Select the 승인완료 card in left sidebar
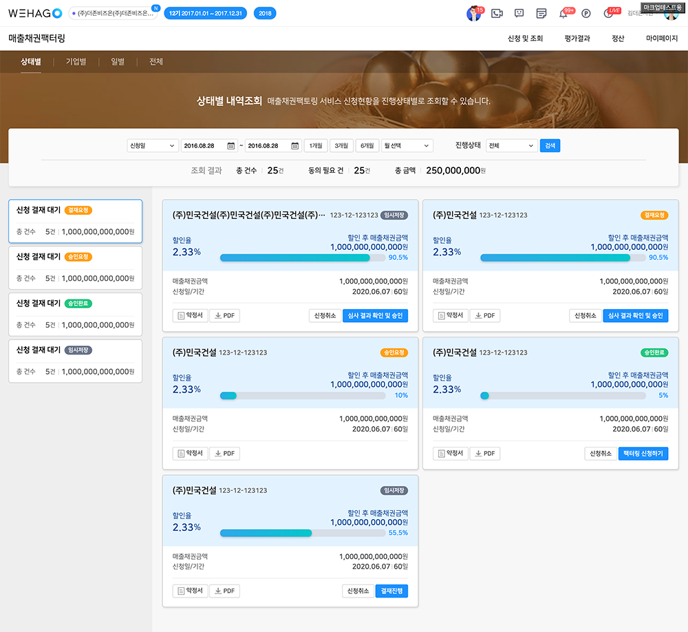 (75, 314)
